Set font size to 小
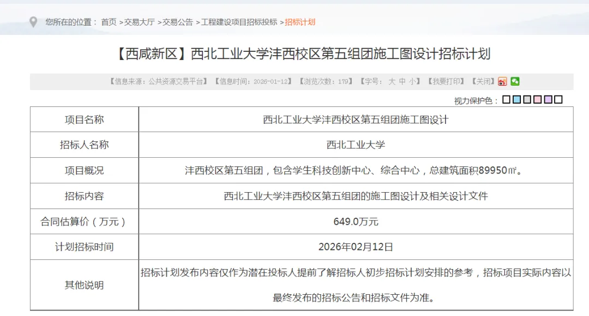This screenshot has height=316, width=589. [412, 81]
